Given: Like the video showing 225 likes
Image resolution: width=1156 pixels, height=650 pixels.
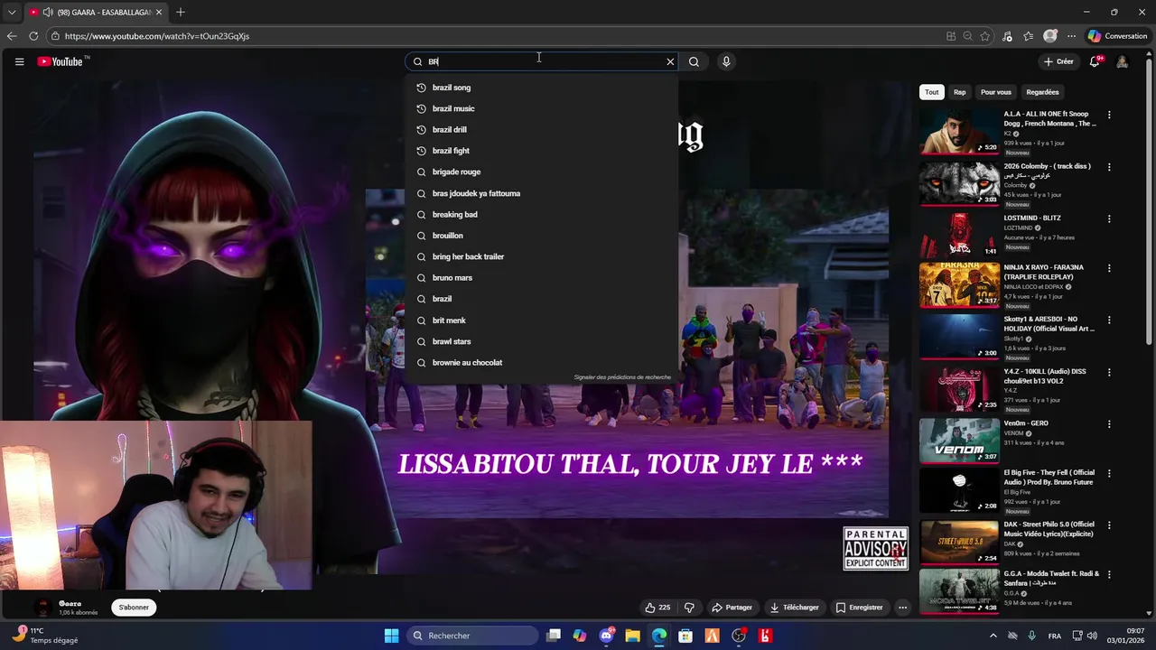Looking at the screenshot, I should pos(657,608).
